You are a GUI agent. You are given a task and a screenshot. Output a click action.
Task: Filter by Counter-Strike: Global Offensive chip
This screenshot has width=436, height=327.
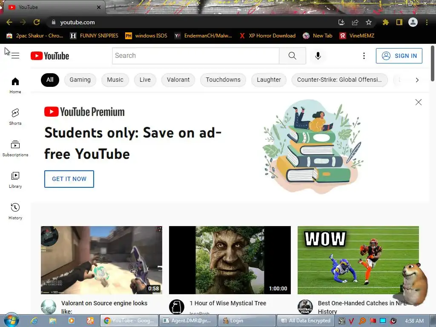[339, 80]
